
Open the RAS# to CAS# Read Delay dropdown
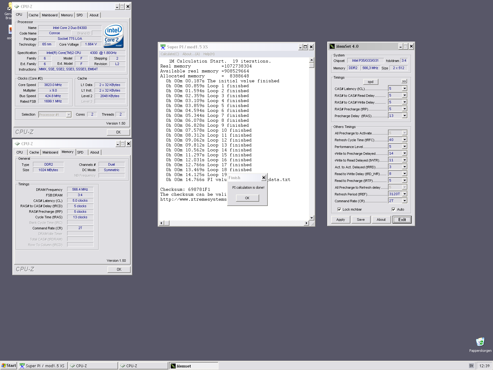pos(405,95)
